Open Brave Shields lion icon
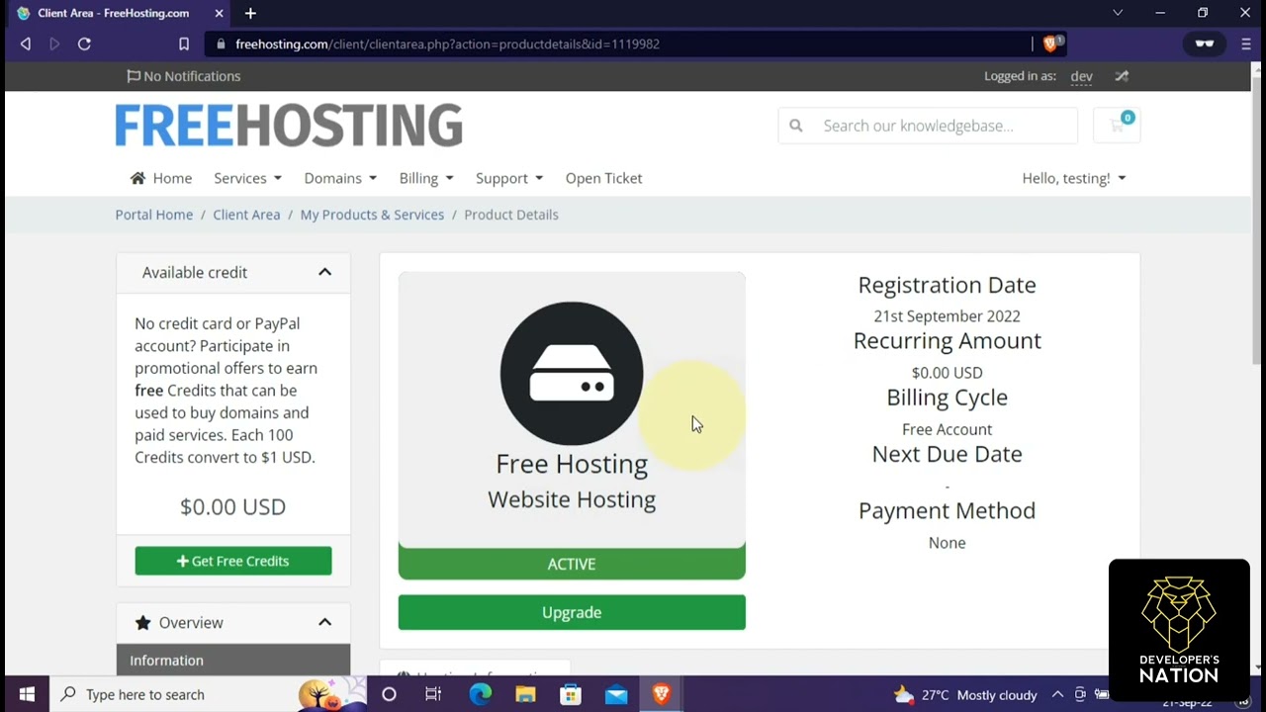The image size is (1266, 712). [x=1049, y=44]
